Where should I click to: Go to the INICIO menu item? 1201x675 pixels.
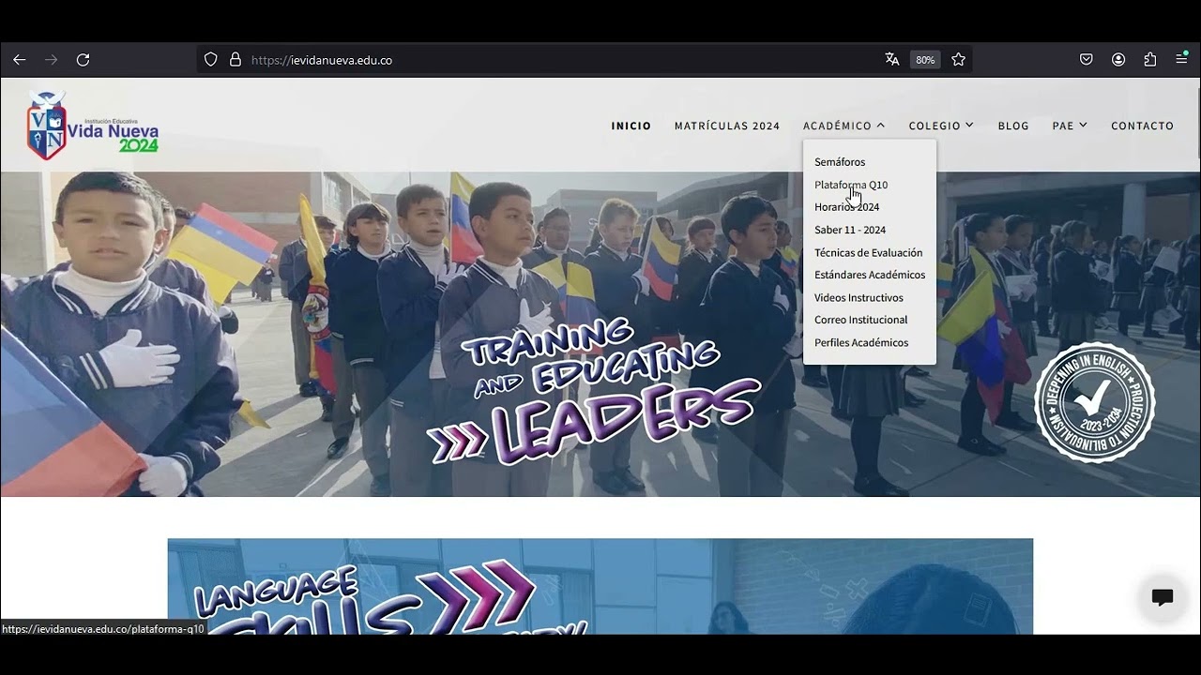(x=631, y=126)
